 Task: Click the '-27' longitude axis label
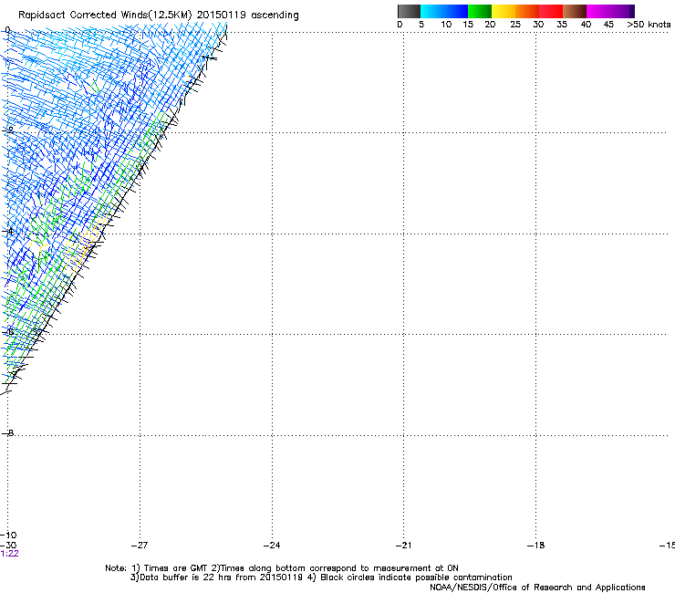click(x=140, y=546)
